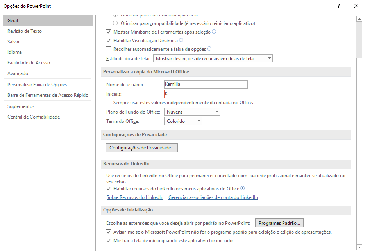Open Avançado options category

coord(48,73)
